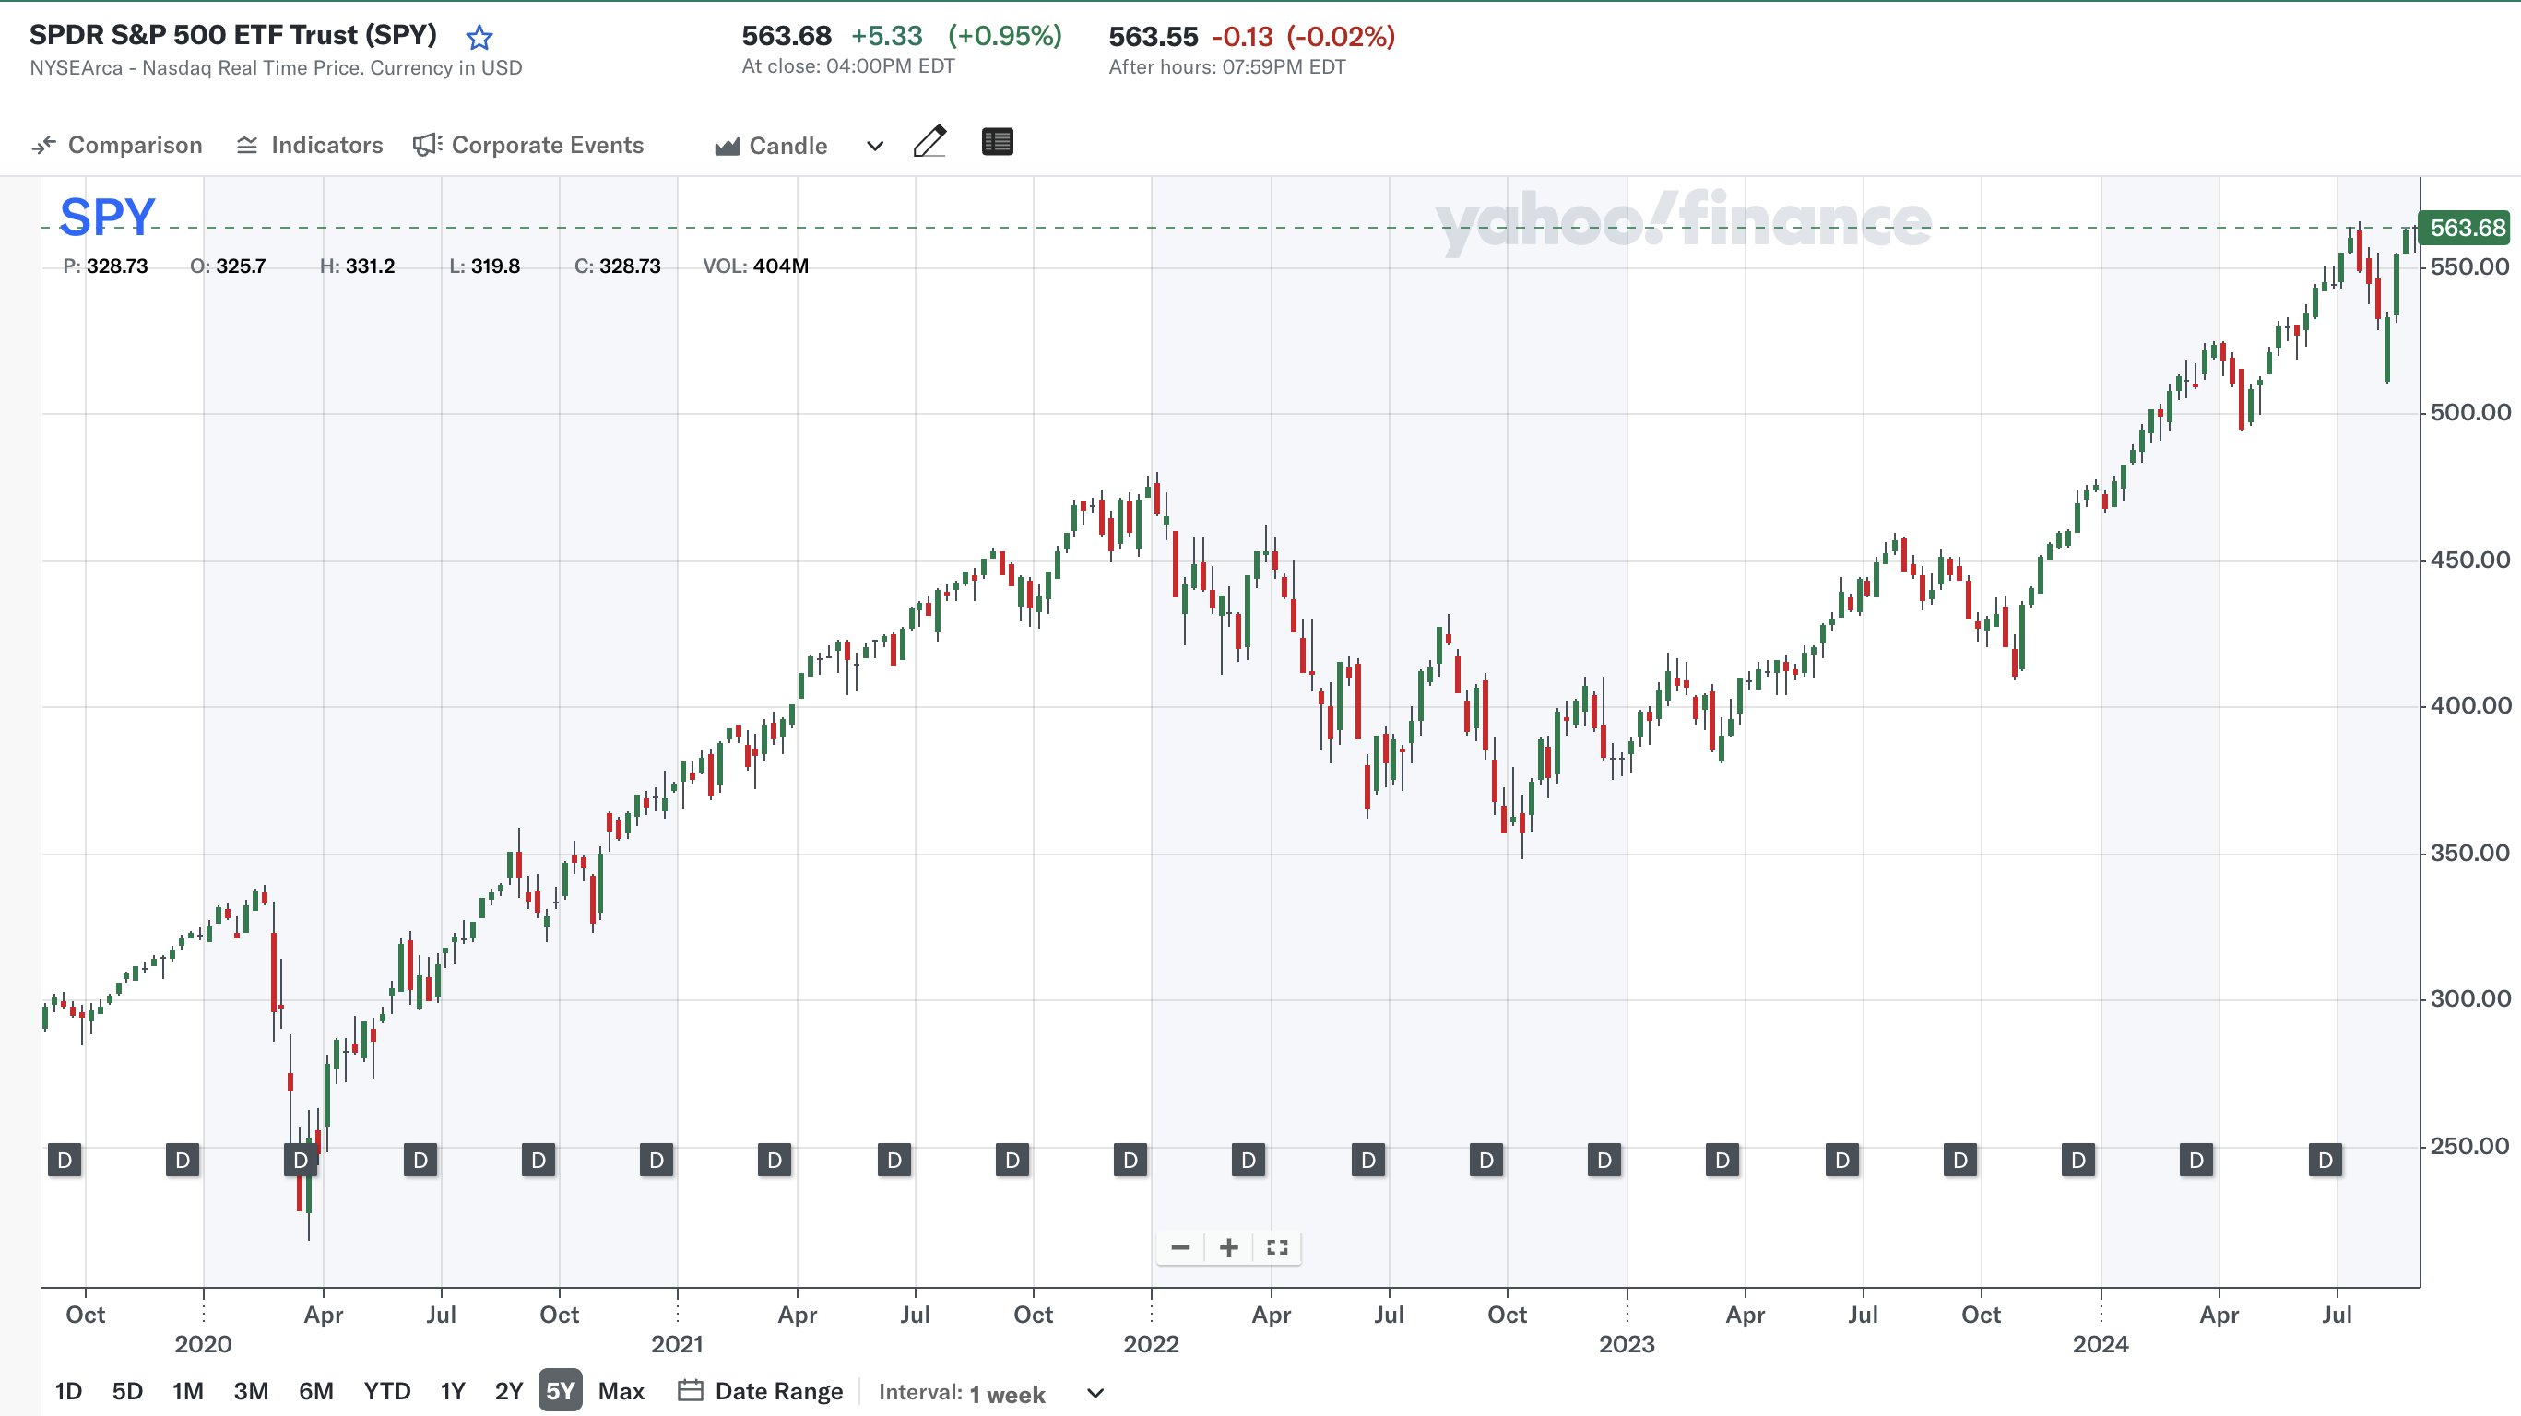Open the chart settings icon
Screen dimensions: 2521x1416
(x=996, y=142)
